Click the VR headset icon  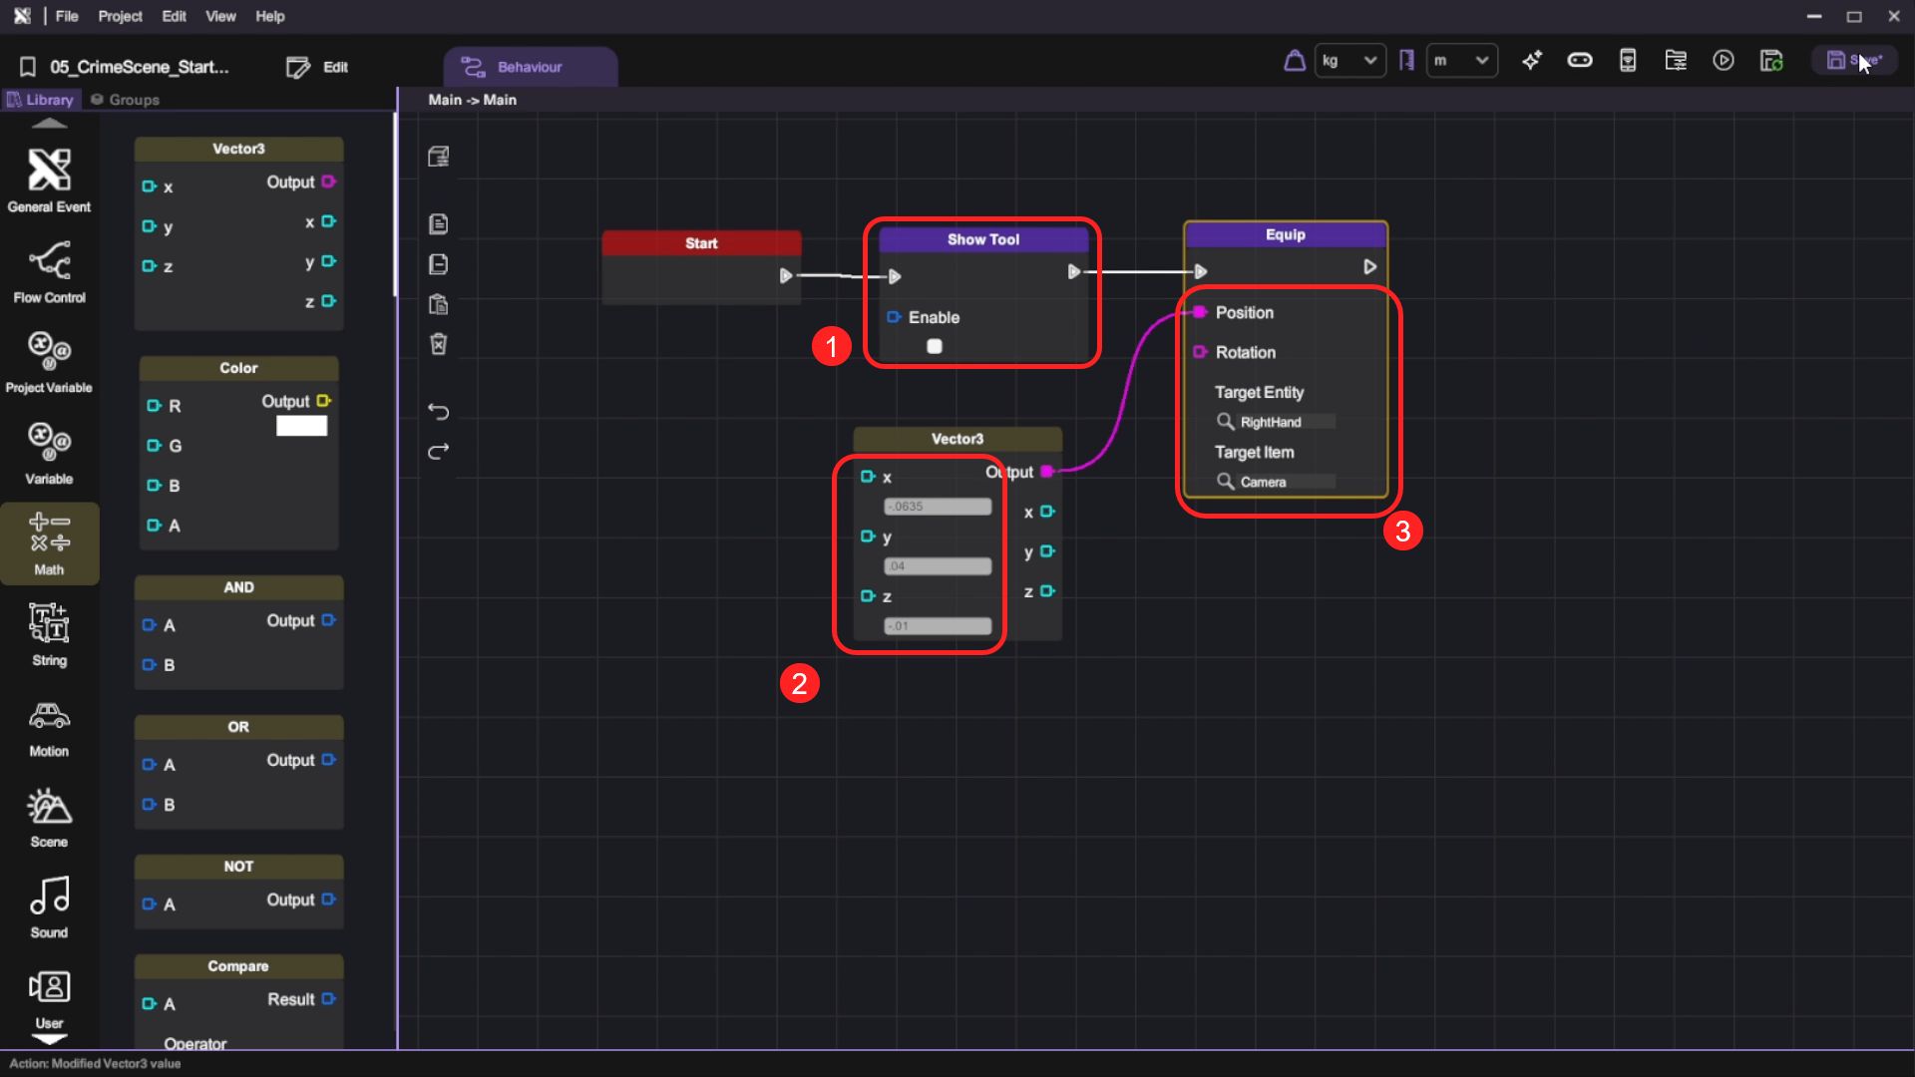[1580, 61]
